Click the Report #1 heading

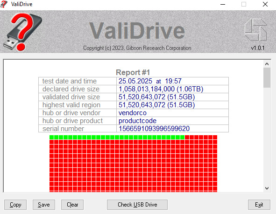133,72
